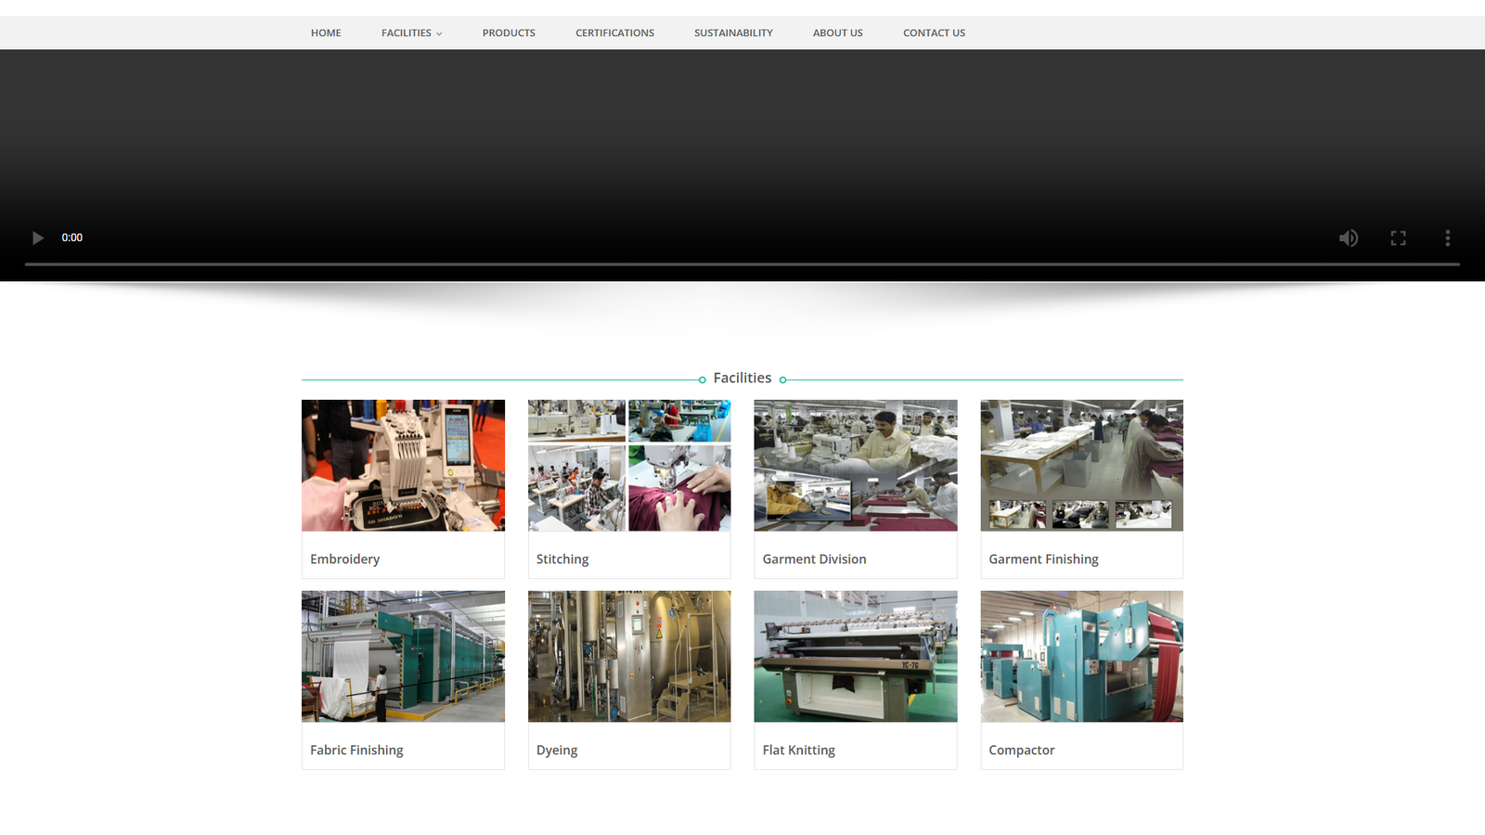Click the Dyeing facility image
This screenshot has height=835, width=1485.
tap(629, 656)
